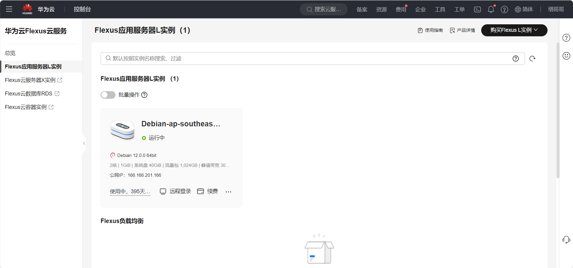This screenshot has width=573, height=268.
Task: Open the CloudShell terminal icon
Action: (477, 9)
